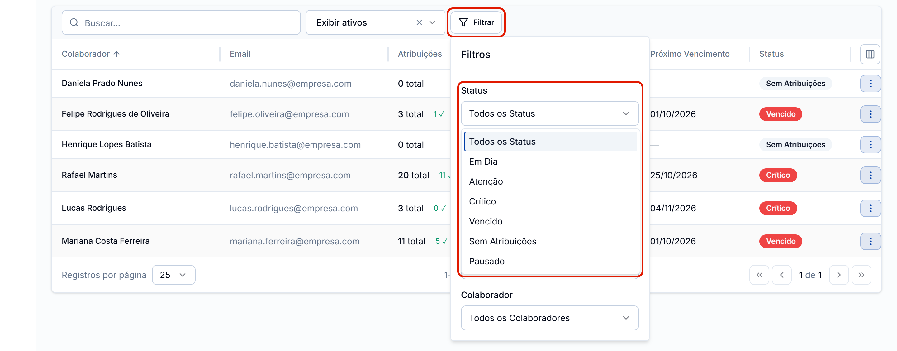Viewport: 897px width, 351px height.
Task: Choose the Crítico status option
Action: pyautogui.click(x=551, y=201)
